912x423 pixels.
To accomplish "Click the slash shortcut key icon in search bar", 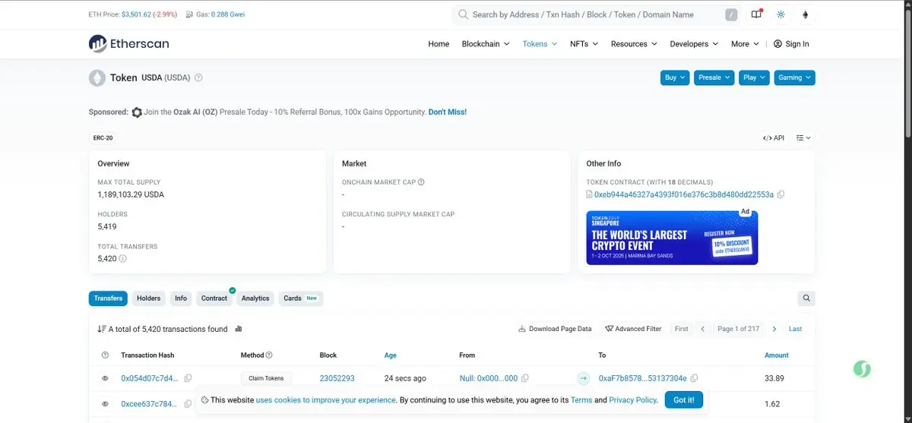I will pyautogui.click(x=731, y=14).
